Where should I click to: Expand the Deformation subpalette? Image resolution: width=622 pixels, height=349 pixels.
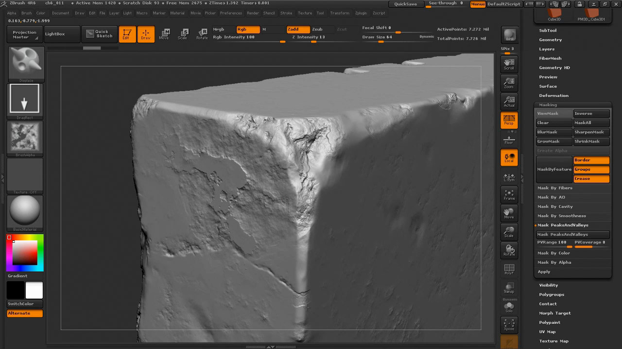553,95
